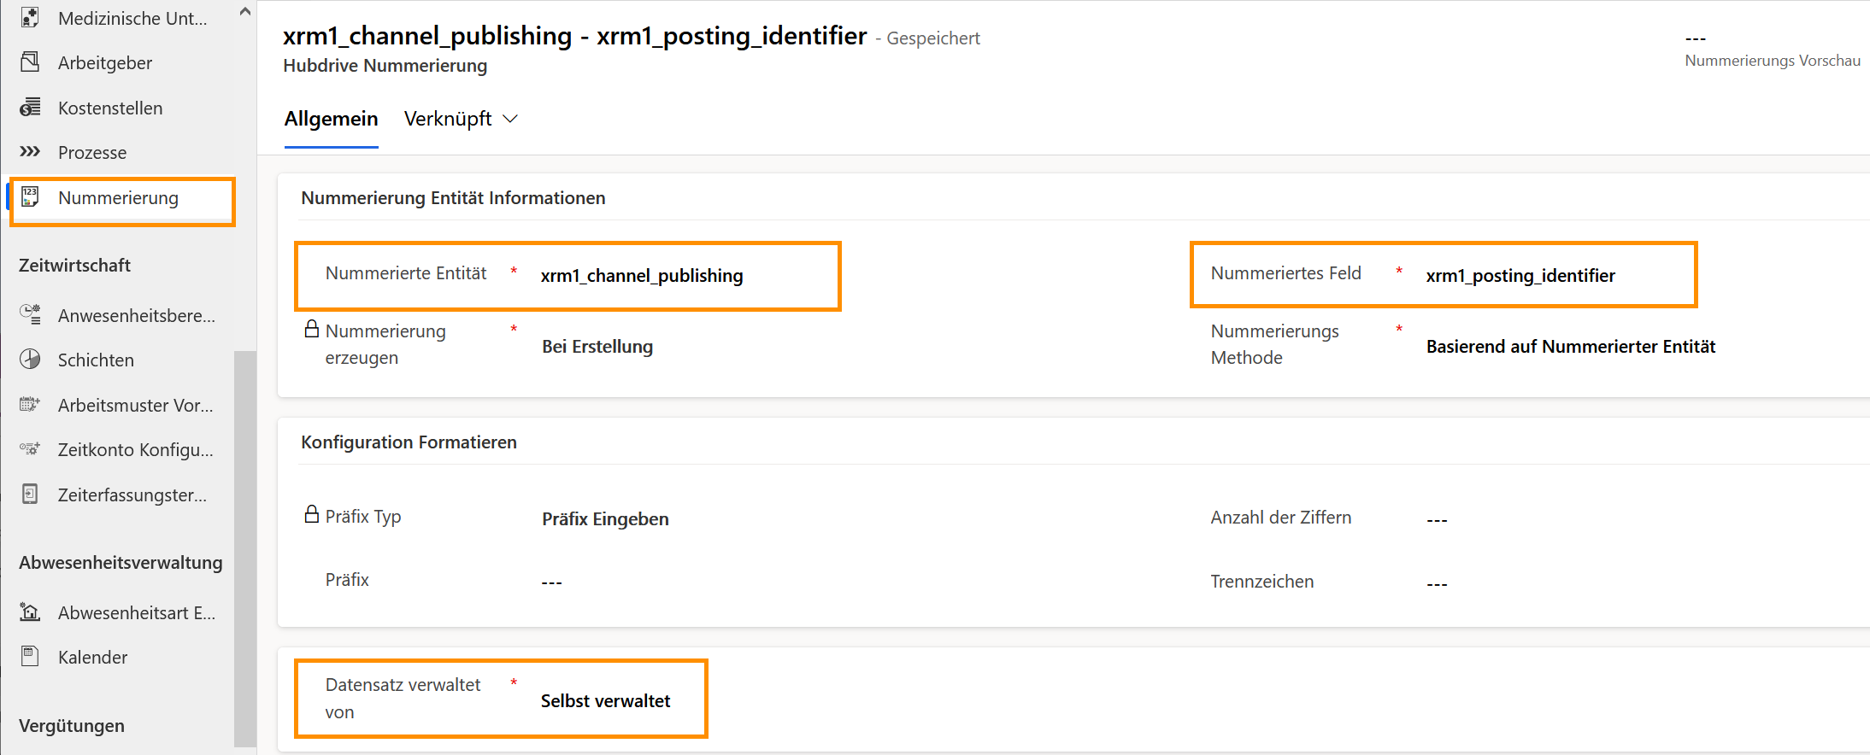Open Prozesse via its arrows icon

pyautogui.click(x=30, y=152)
